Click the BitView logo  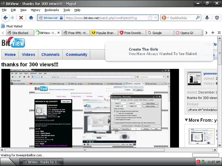point(13,42)
